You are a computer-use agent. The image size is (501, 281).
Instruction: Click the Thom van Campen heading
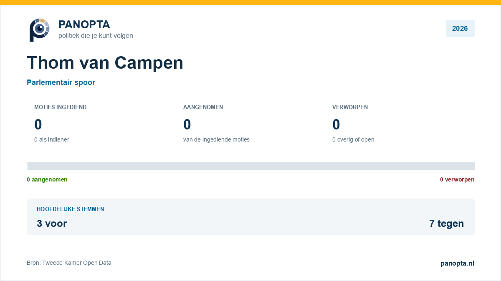pos(105,63)
